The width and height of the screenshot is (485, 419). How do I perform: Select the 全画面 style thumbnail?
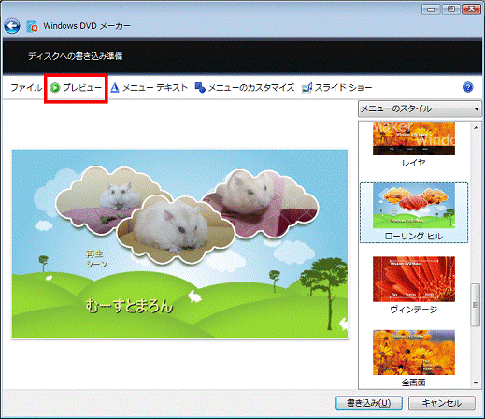414,353
